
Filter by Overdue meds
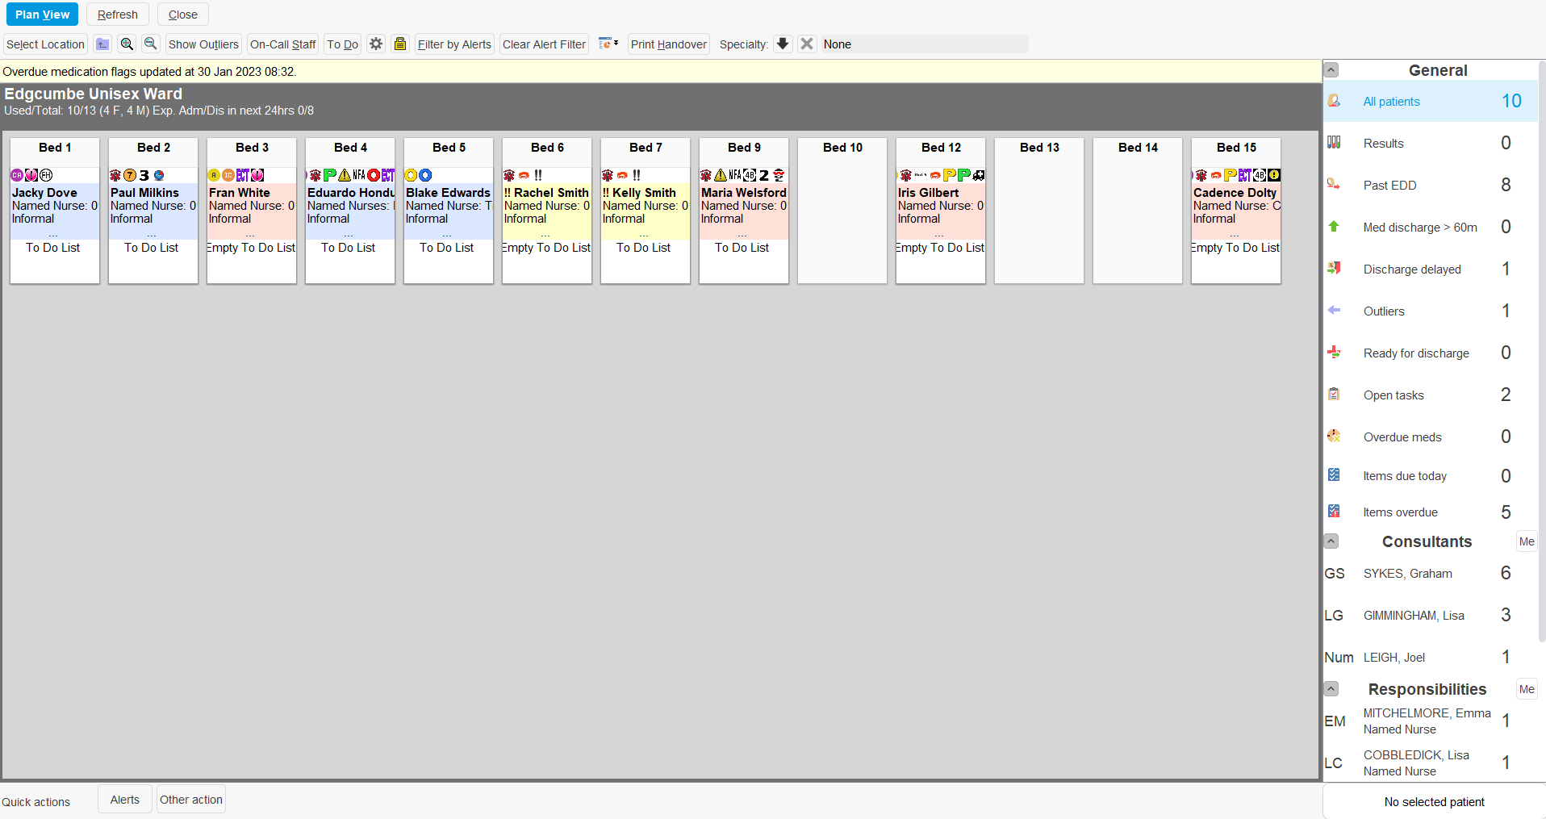1430,437
